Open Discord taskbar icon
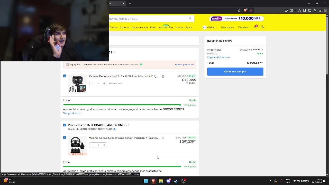The image size is (329, 185). tap(168, 181)
